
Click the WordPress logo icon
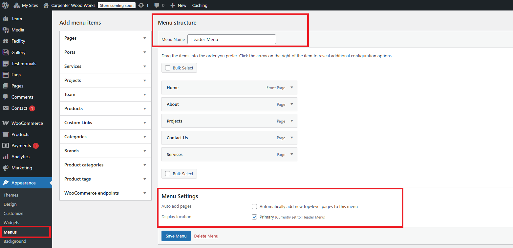[5, 5]
